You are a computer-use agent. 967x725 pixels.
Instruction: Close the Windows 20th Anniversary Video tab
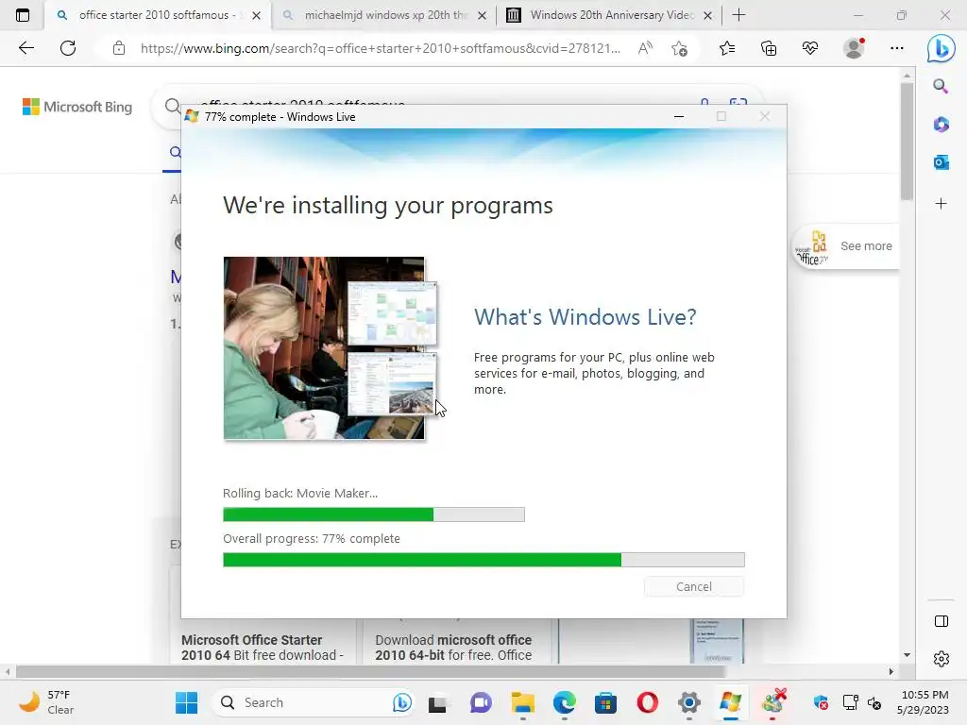pos(708,15)
